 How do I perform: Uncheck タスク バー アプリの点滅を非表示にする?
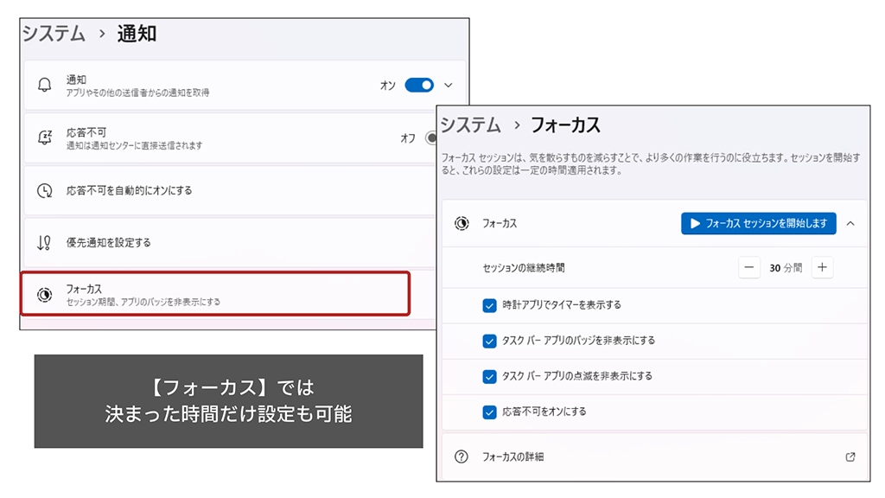coord(489,376)
